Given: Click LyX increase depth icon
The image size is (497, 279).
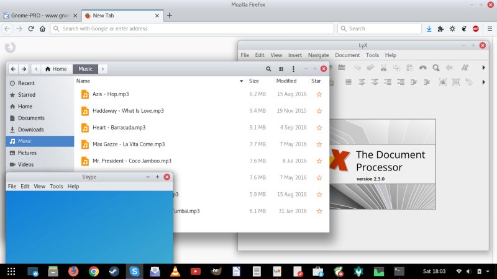Looking at the screenshot, I should [x=414, y=82].
